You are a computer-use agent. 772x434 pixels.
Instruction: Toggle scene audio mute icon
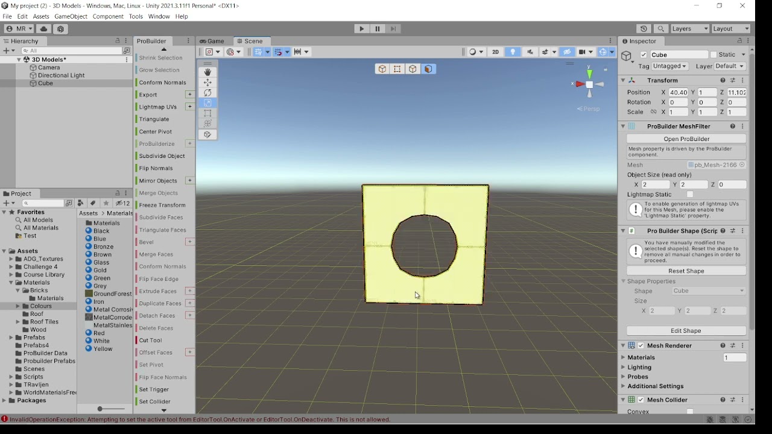pos(530,52)
